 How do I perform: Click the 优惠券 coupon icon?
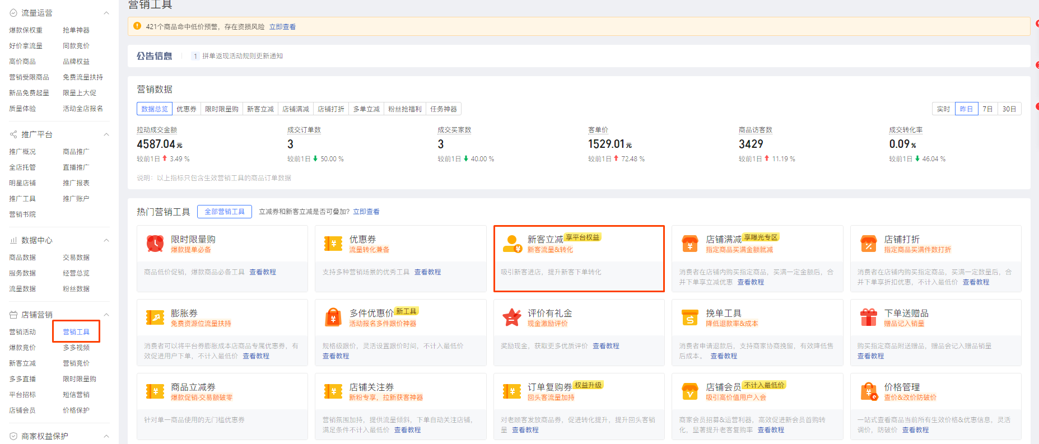tap(333, 244)
